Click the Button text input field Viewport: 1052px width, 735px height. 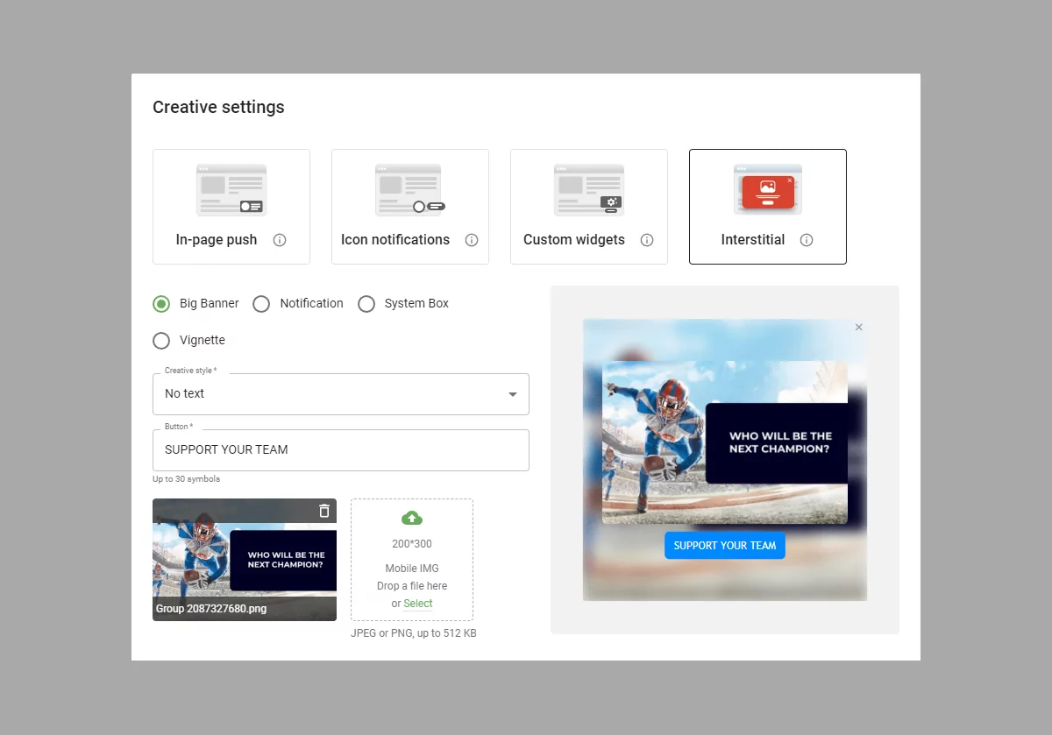(341, 450)
